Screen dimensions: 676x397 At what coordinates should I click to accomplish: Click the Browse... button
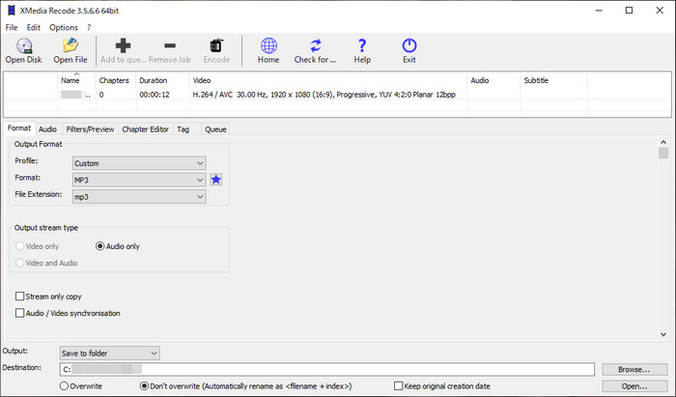(634, 369)
